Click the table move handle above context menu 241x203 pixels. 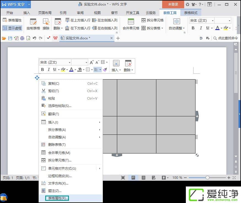click(37, 78)
